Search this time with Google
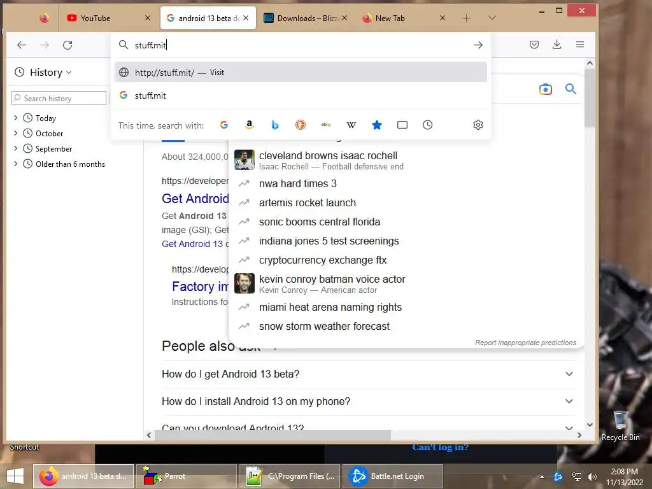The width and height of the screenshot is (652, 489). (x=223, y=125)
